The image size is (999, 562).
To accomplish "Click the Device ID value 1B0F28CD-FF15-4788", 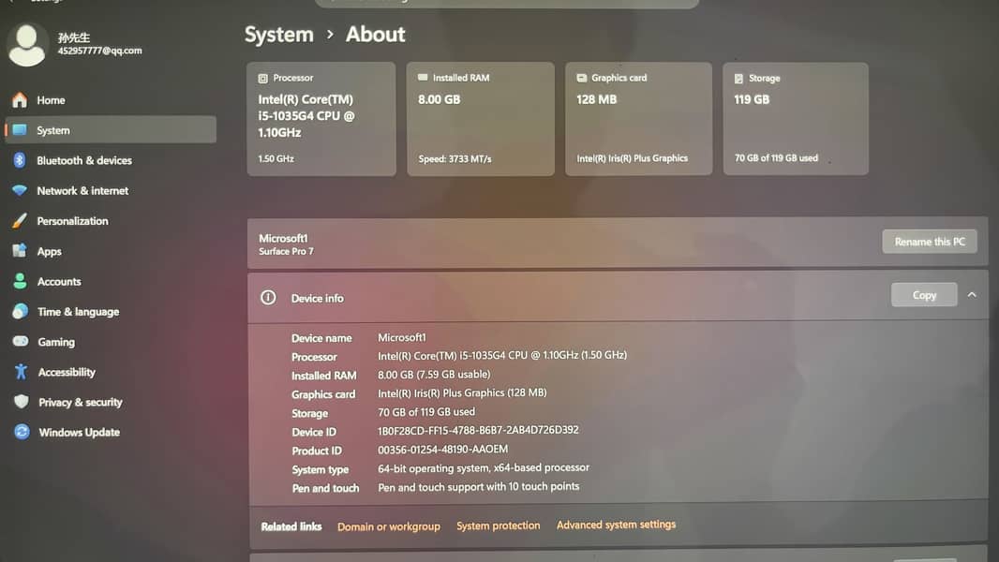I will (479, 430).
